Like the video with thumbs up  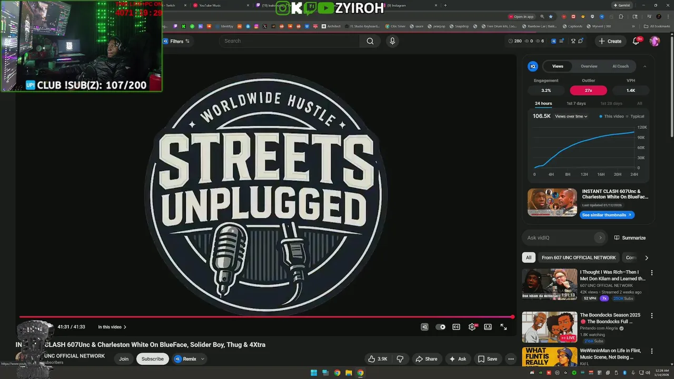tap(378, 359)
